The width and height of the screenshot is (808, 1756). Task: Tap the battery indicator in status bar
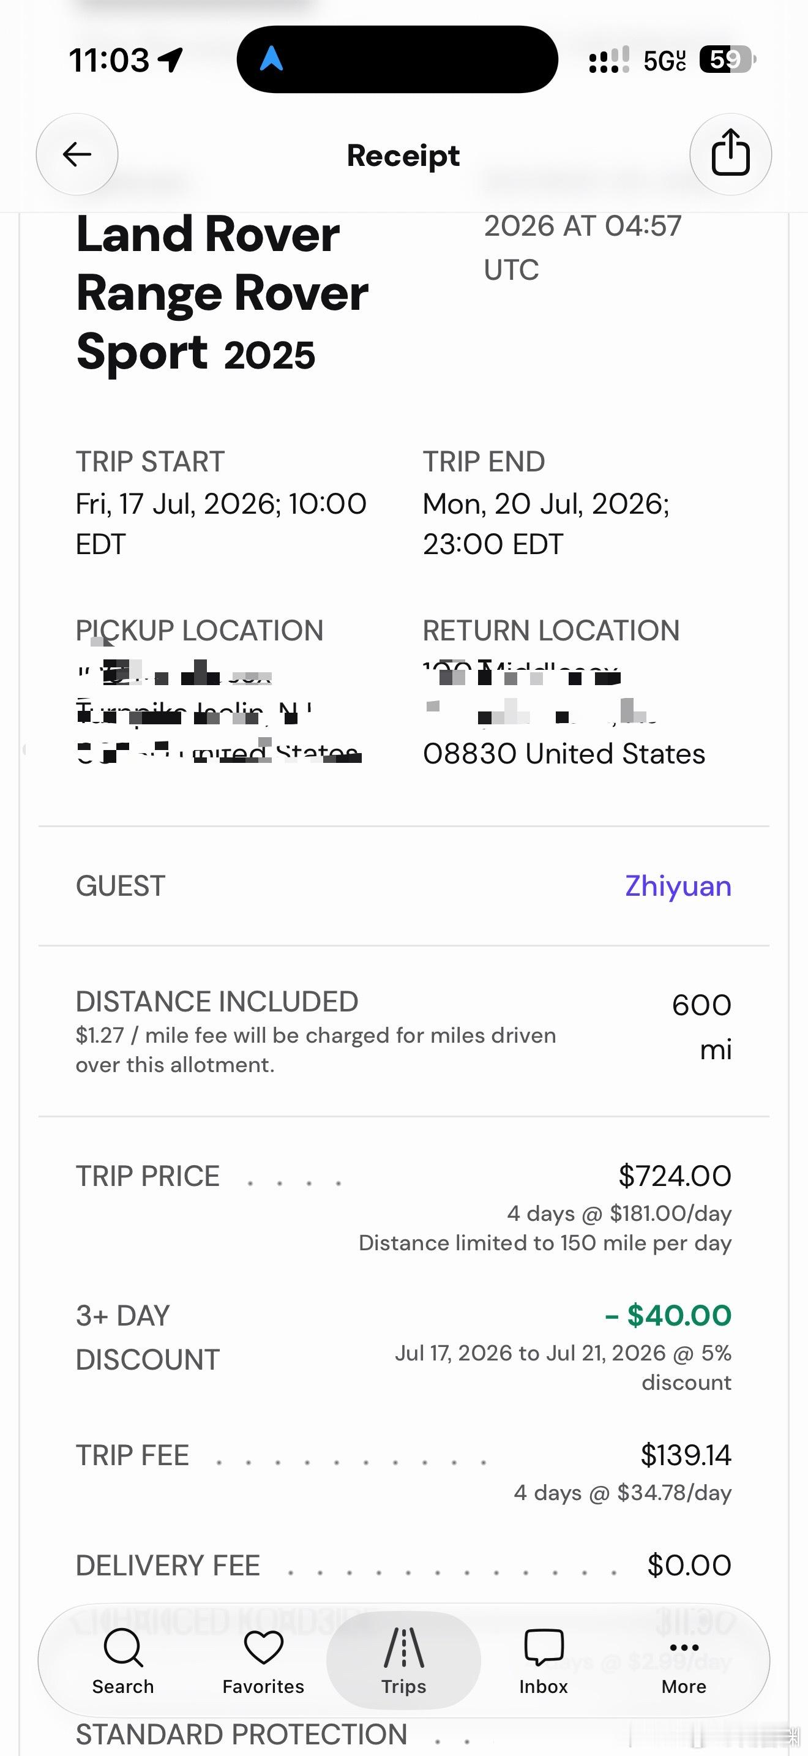(x=728, y=59)
